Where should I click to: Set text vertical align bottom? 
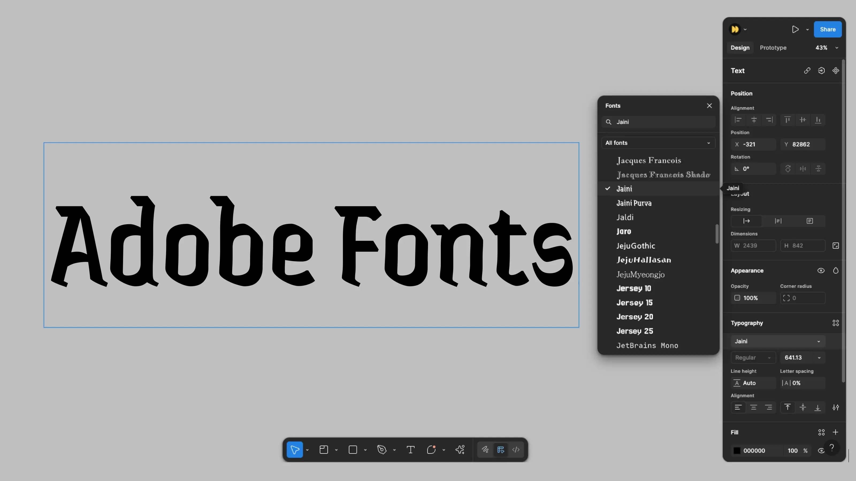click(x=818, y=408)
